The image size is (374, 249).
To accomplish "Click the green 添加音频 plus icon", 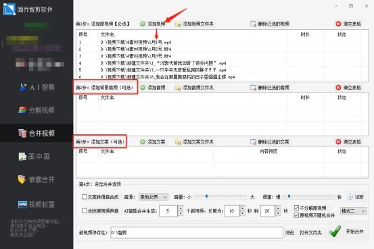I will pyautogui.click(x=143, y=88).
